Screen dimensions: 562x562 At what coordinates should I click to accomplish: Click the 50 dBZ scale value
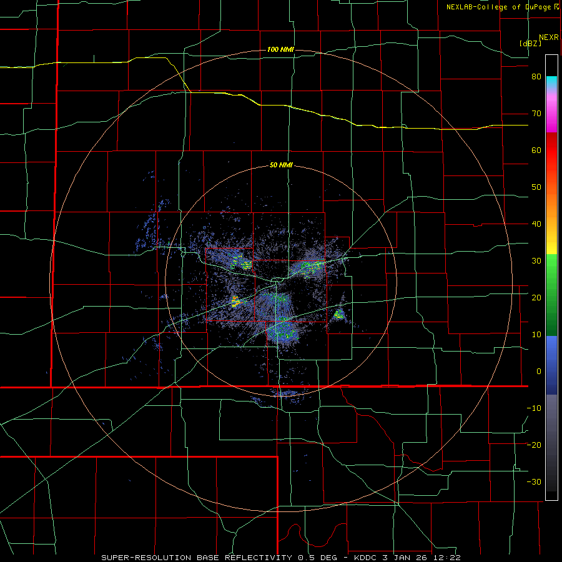coord(536,187)
